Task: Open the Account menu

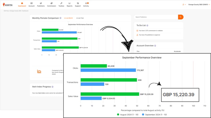Action: pos(31,5)
